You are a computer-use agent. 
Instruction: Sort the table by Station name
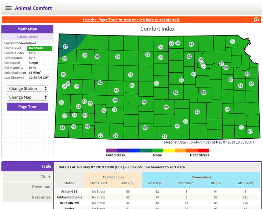tap(69, 184)
